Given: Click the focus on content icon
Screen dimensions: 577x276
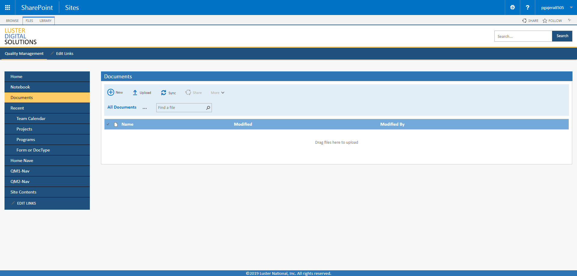Looking at the screenshot, I should [x=569, y=20].
